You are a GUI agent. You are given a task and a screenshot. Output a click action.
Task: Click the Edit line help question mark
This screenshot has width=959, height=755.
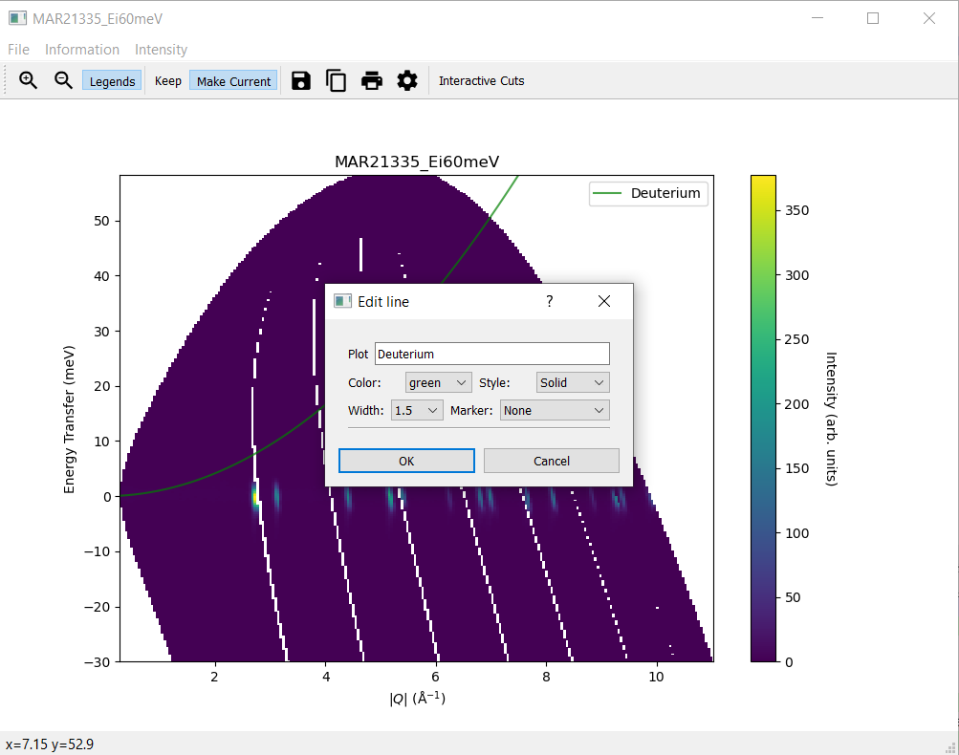(x=550, y=301)
